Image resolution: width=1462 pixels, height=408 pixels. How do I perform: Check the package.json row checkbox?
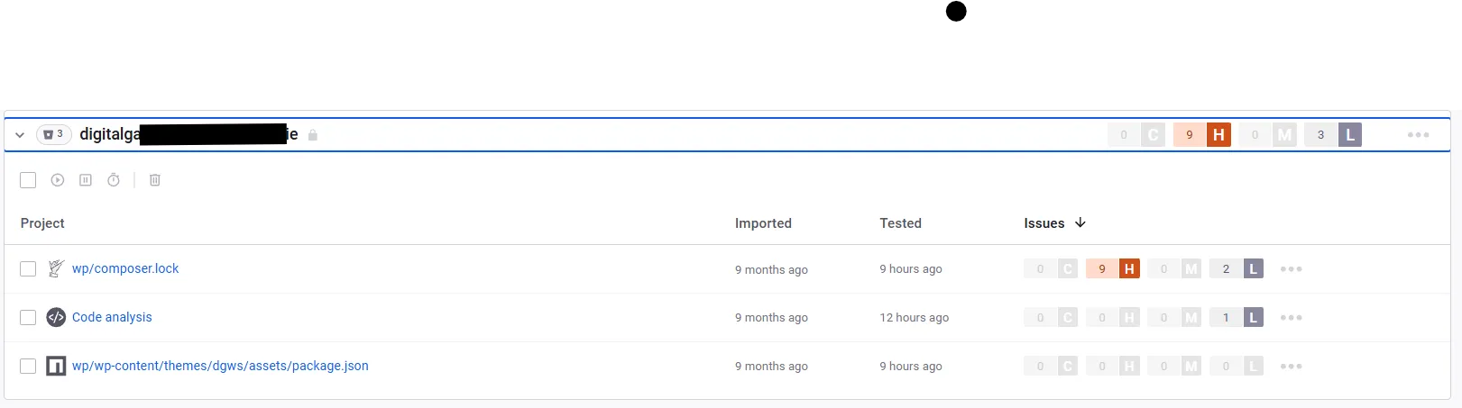click(28, 366)
